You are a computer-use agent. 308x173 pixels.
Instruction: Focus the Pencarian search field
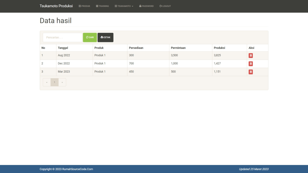[x=62, y=37]
